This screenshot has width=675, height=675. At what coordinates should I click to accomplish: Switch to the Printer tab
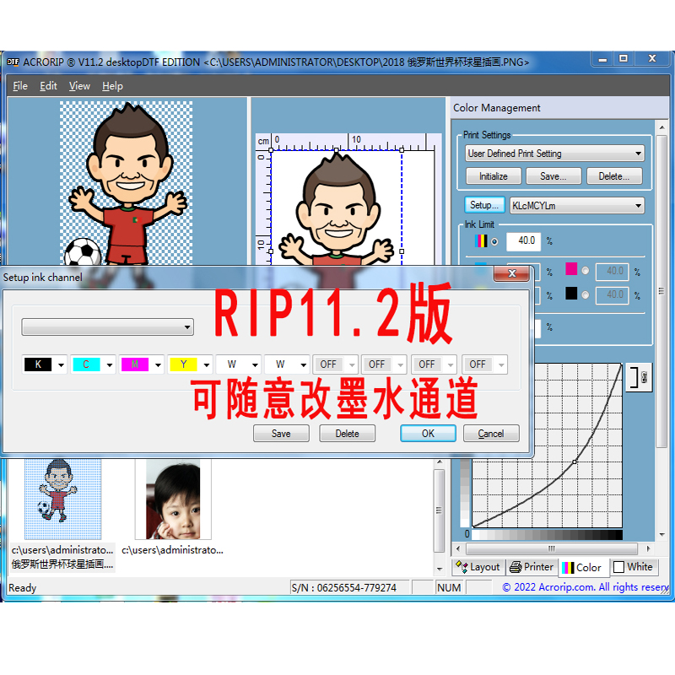point(532,567)
